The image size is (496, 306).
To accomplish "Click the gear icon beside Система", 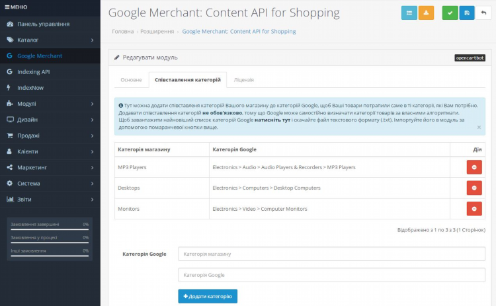I will tap(10, 183).
